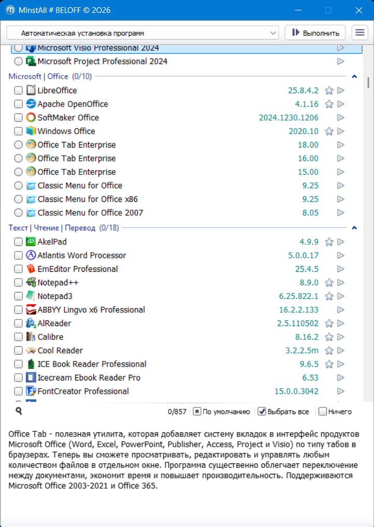Image resolution: width=374 pixels, height=527 pixels.
Task: Click the AkelPad star icon
Action: click(329, 242)
